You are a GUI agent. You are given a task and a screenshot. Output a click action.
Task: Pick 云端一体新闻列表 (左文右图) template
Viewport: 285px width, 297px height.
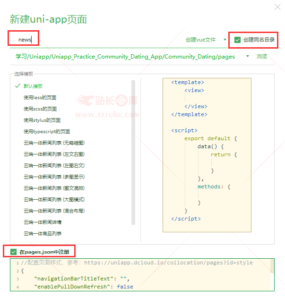coord(54,154)
